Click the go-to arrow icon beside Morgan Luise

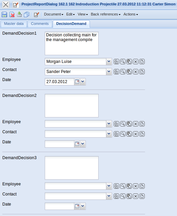pyautogui.click(x=116, y=62)
